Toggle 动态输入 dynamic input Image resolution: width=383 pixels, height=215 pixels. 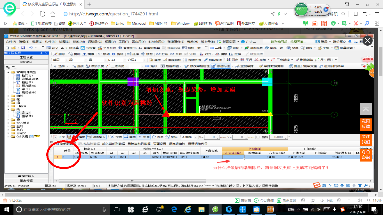coord(96,137)
